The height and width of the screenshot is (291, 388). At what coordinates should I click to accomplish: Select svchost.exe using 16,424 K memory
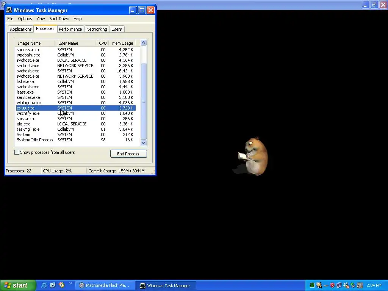tap(76, 71)
